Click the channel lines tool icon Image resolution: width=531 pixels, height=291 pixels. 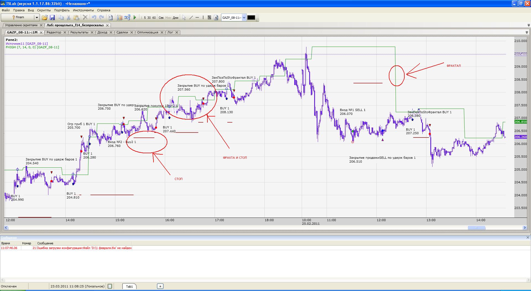[x=209, y=17]
